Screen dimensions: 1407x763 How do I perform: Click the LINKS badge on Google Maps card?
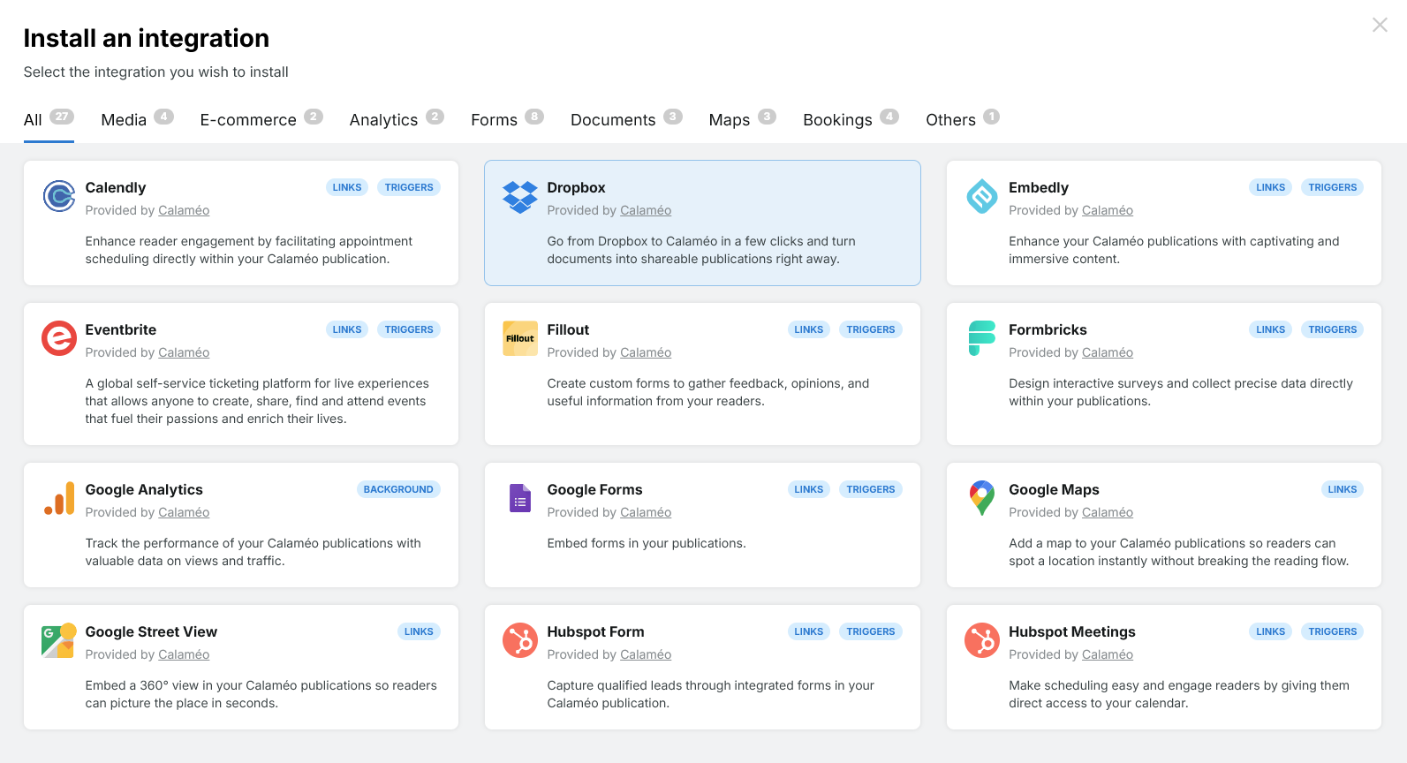[1342, 489]
